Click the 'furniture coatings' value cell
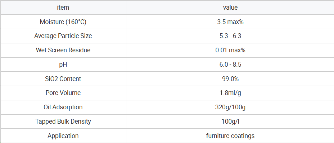This screenshot has height=143, width=334. [230, 136]
